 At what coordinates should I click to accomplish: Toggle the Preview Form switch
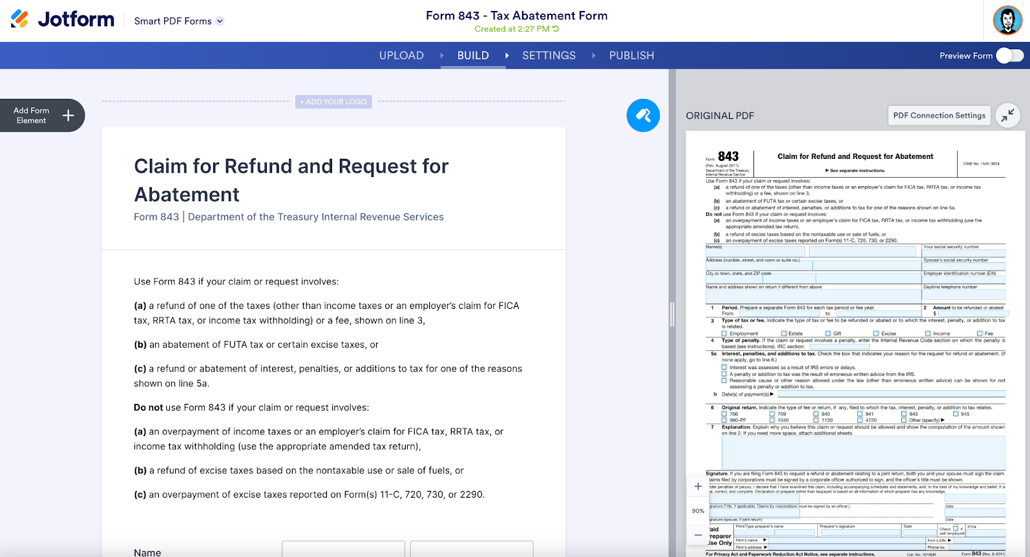1009,56
